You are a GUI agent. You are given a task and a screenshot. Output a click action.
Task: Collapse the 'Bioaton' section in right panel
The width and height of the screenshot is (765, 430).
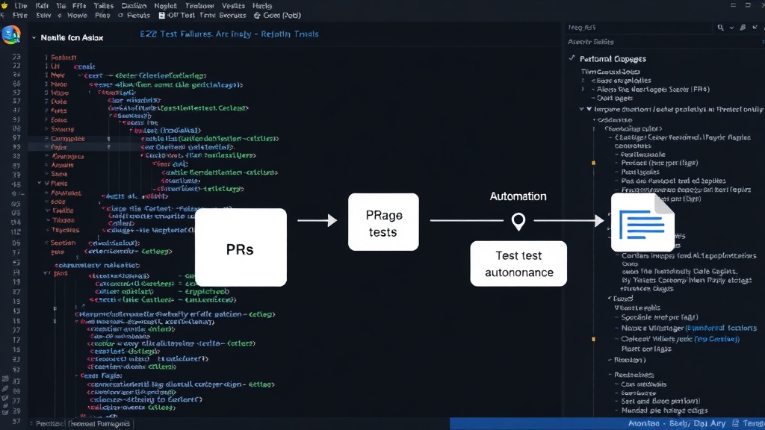[610, 360]
